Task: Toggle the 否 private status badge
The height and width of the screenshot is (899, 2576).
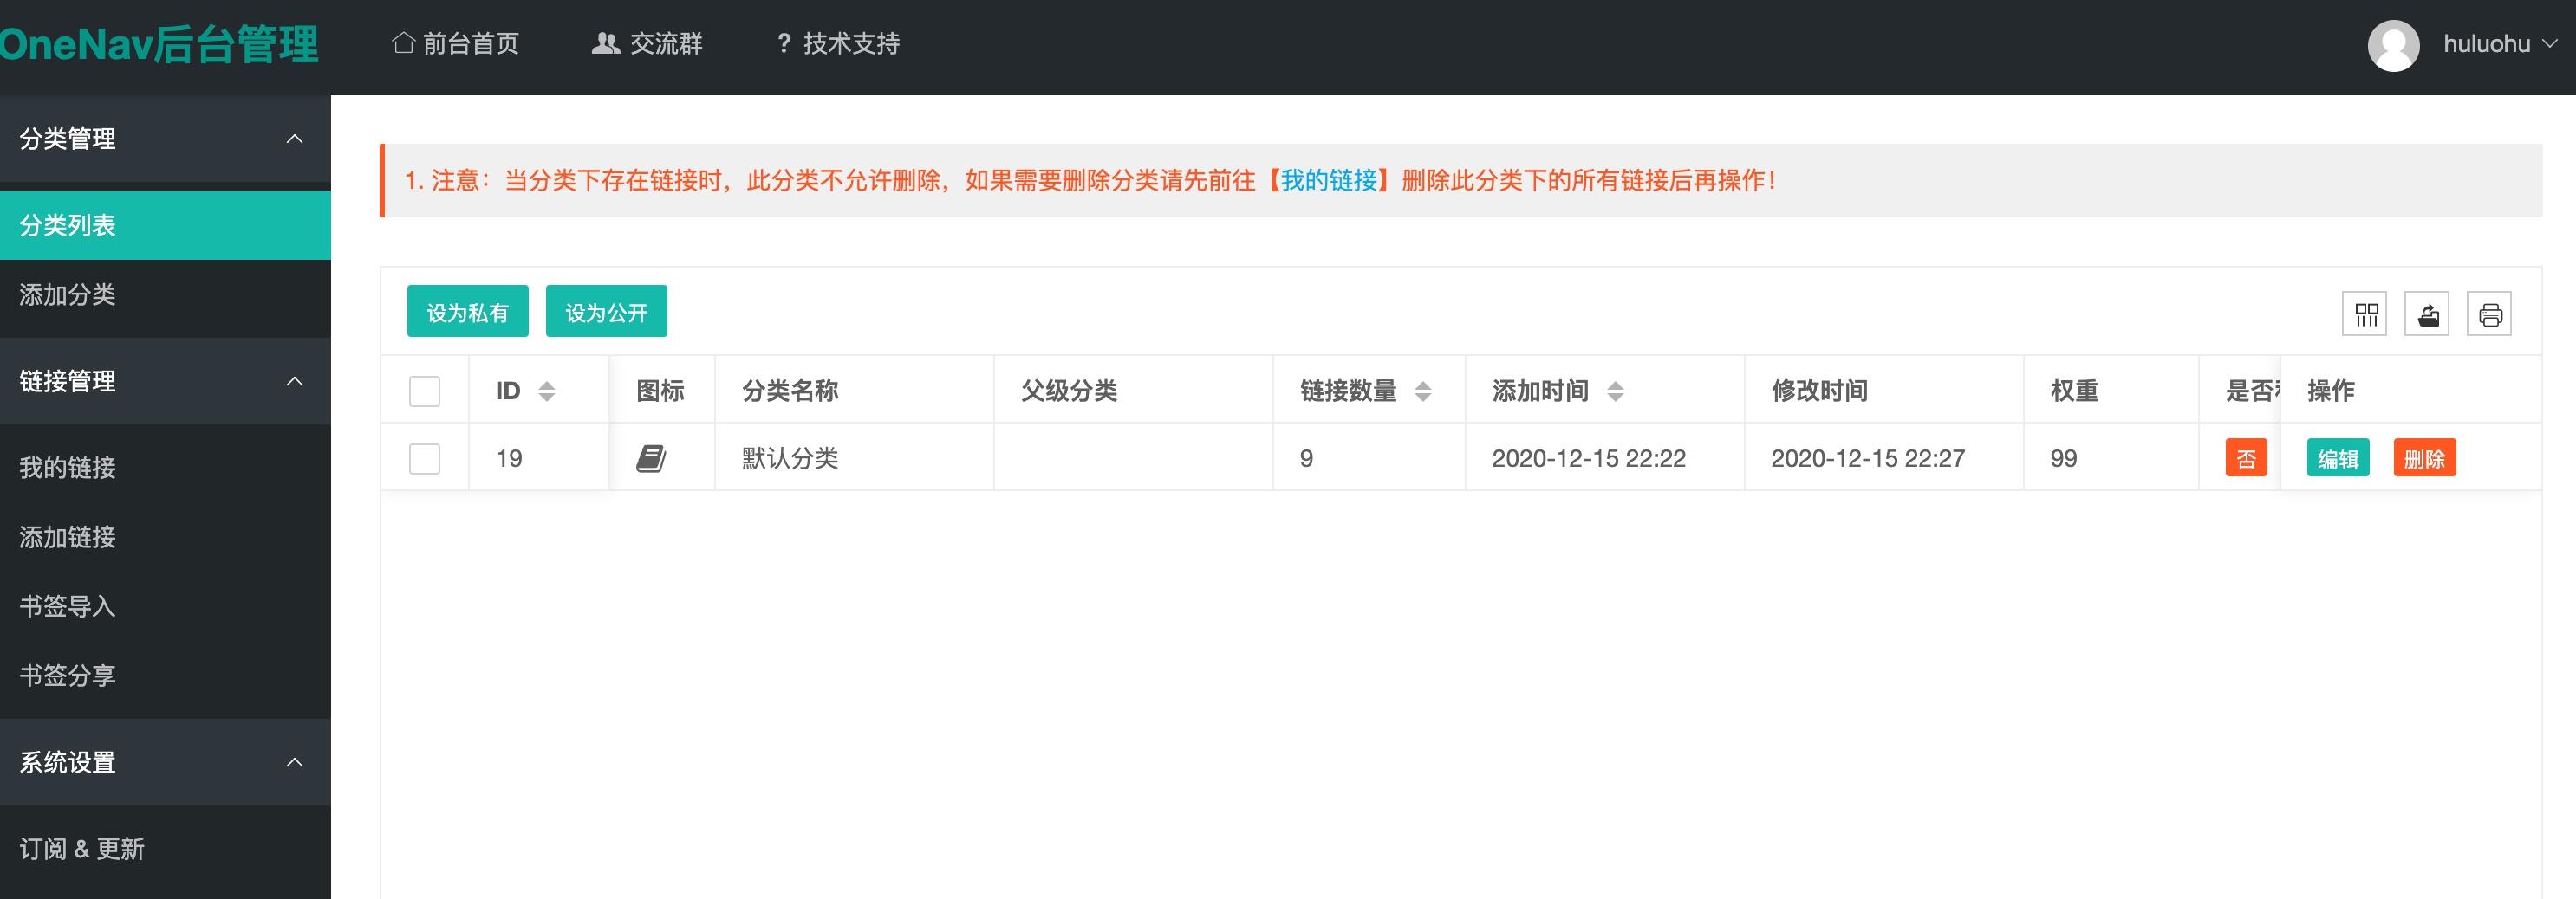Action: [x=2245, y=457]
